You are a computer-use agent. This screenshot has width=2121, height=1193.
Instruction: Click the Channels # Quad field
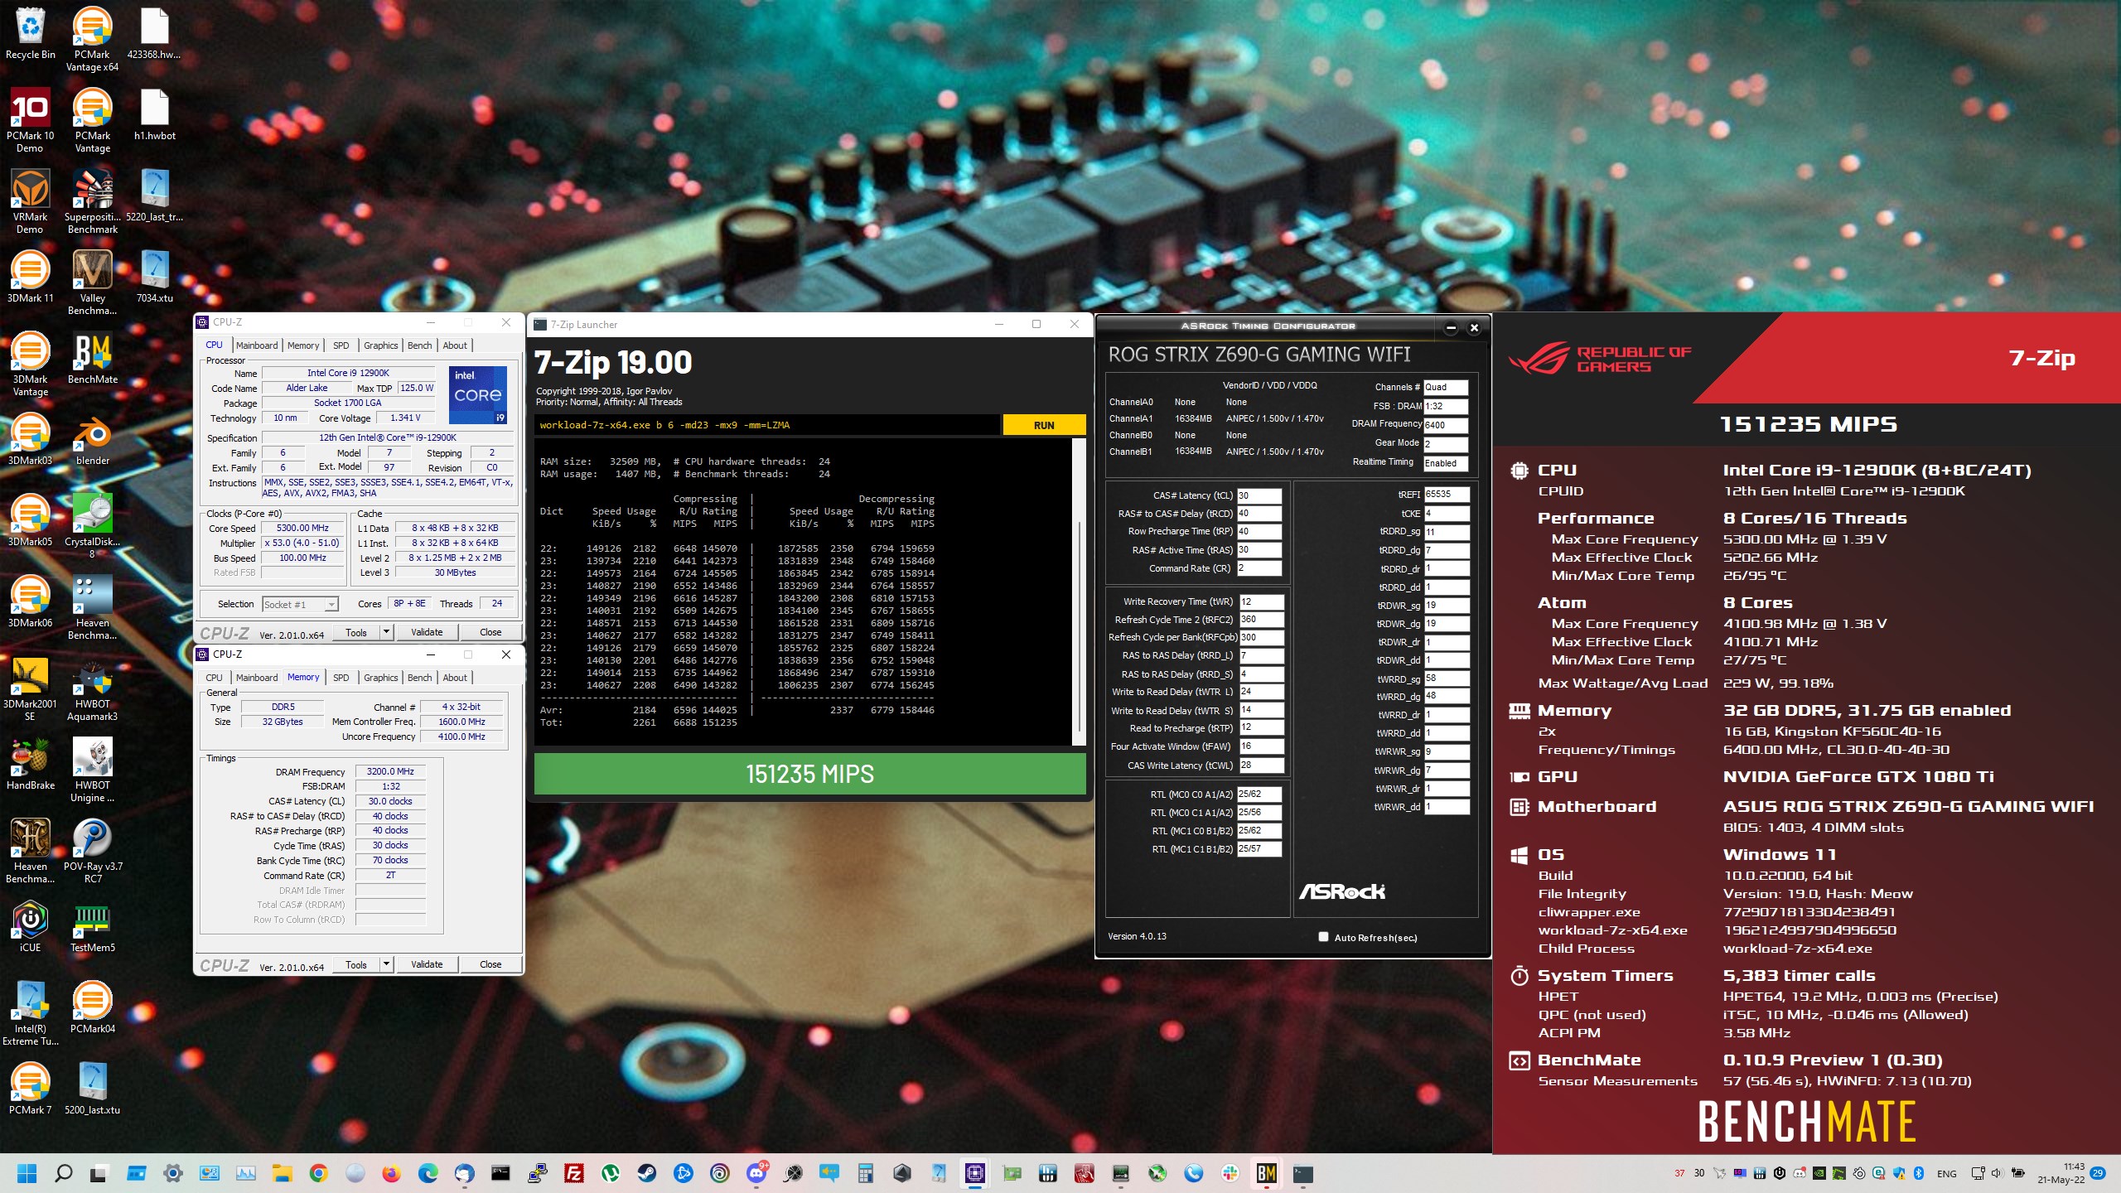pyautogui.click(x=1446, y=387)
